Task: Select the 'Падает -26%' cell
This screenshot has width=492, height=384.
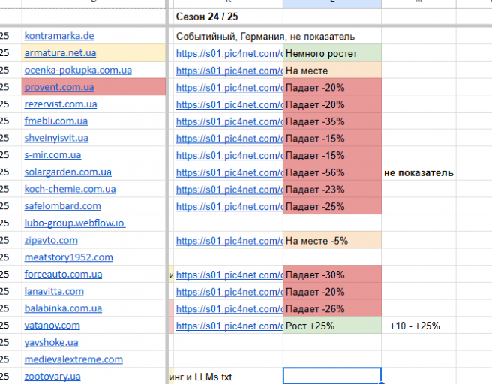Action: 332,307
